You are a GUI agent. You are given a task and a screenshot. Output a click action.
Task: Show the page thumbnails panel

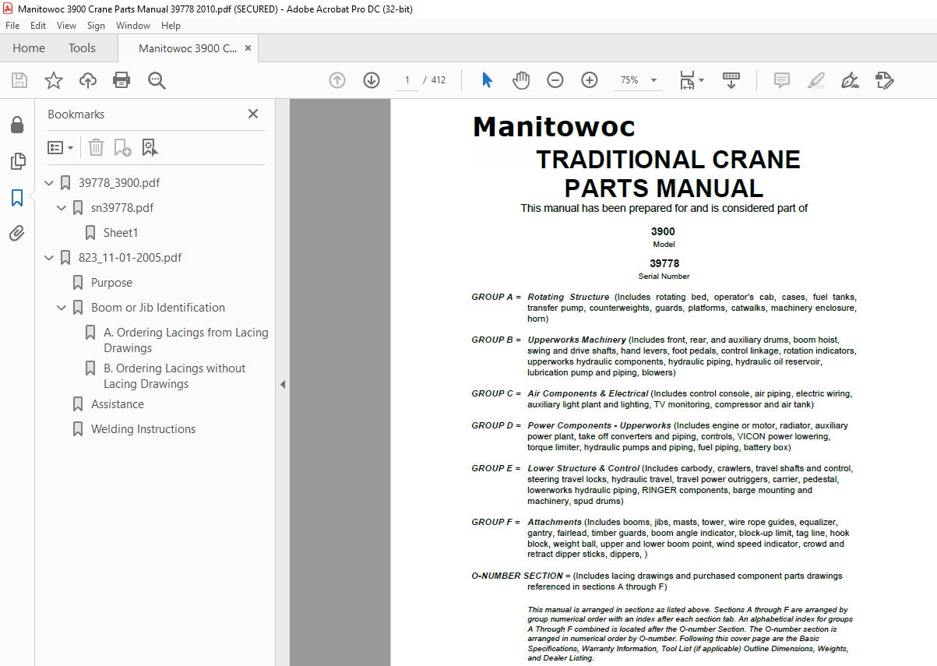(x=17, y=161)
